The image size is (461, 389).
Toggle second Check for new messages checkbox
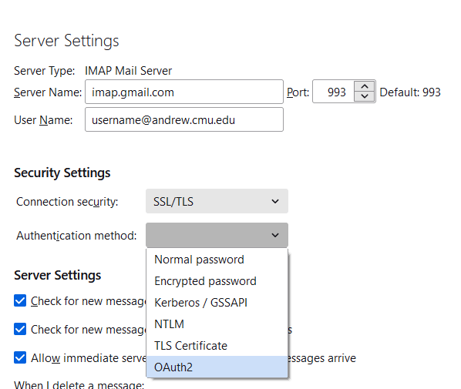20,329
